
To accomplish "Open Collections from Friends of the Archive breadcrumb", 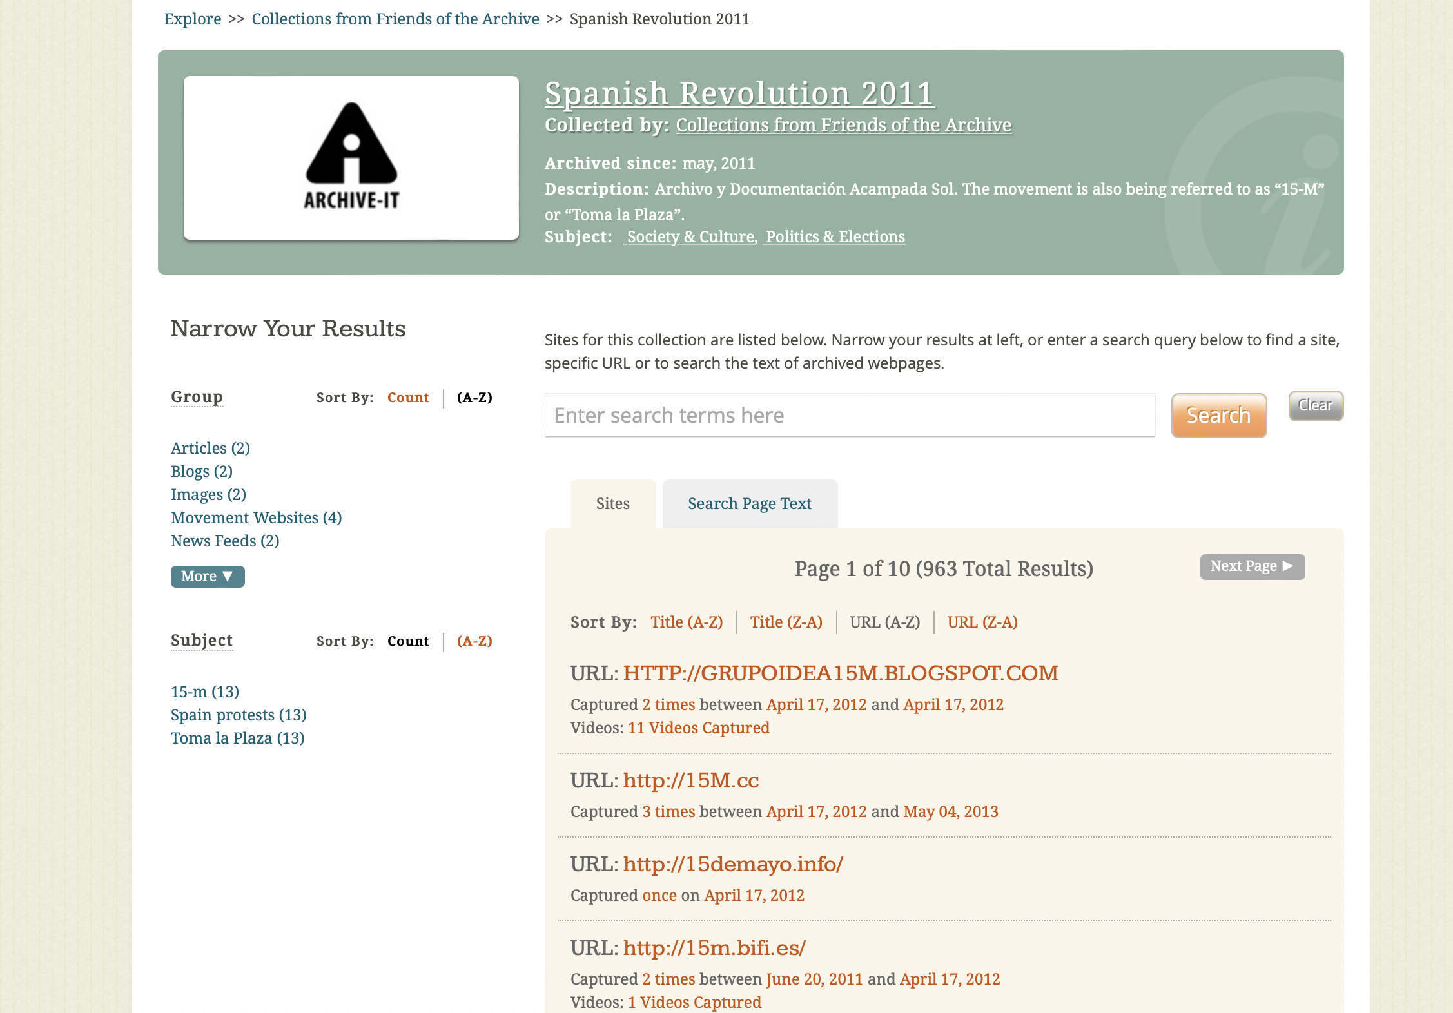I will 395,19.
